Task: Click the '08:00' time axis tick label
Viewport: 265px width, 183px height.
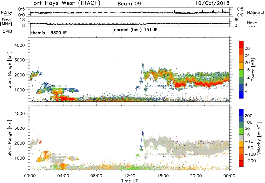Action: (96, 176)
